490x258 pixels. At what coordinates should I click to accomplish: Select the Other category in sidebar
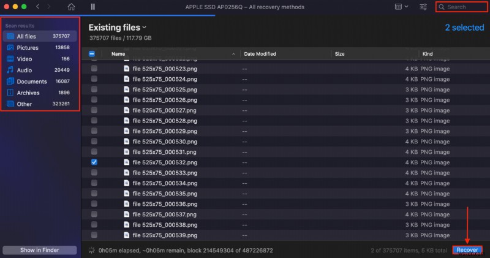[24, 104]
